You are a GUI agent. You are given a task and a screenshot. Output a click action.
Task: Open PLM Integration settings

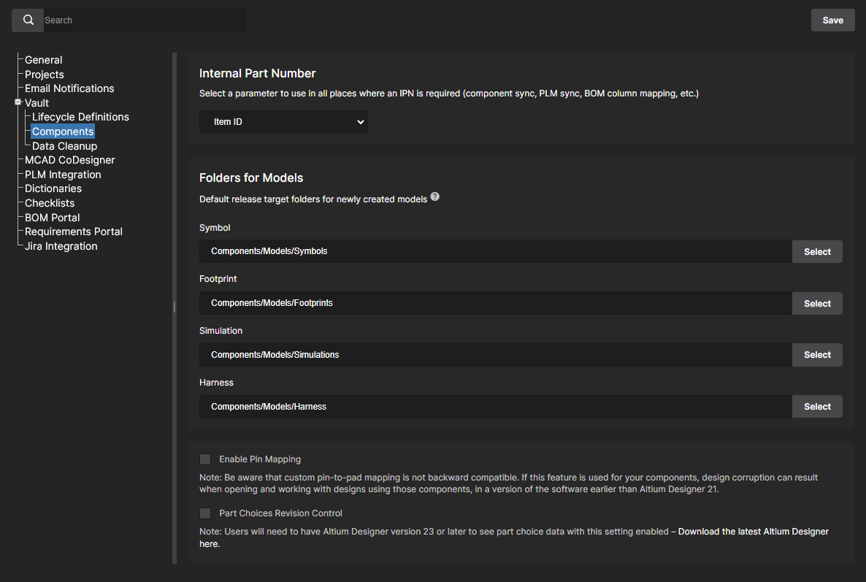tap(63, 175)
